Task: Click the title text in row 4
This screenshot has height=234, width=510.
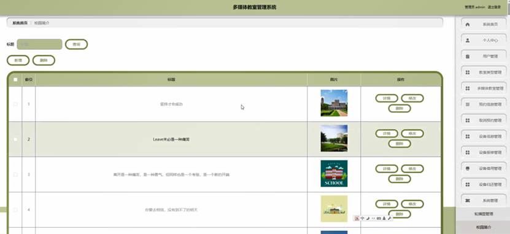Action: pyautogui.click(x=171, y=210)
